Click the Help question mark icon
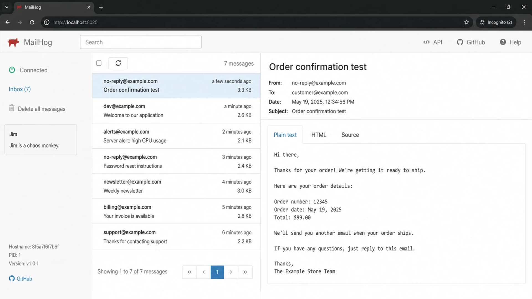 pyautogui.click(x=503, y=42)
